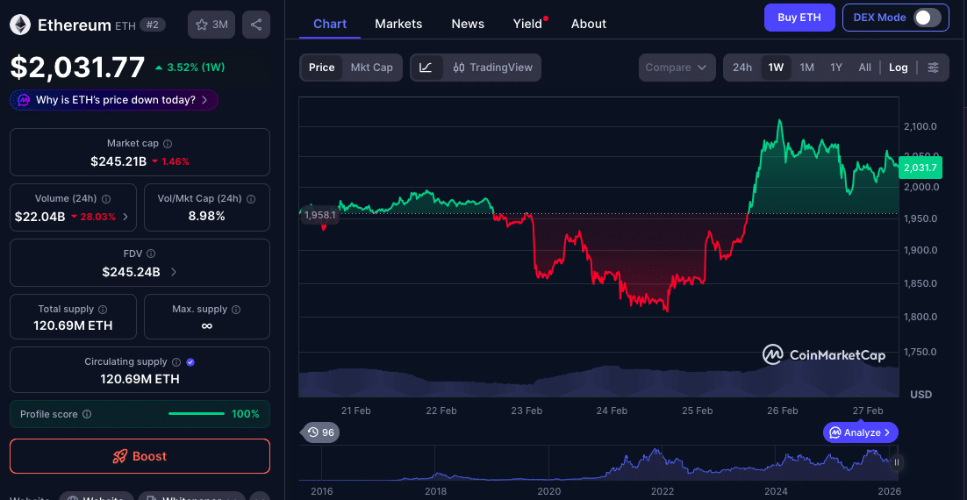This screenshot has height=500, width=967.
Task: Open Max. supply info icon
Action: [x=236, y=309]
